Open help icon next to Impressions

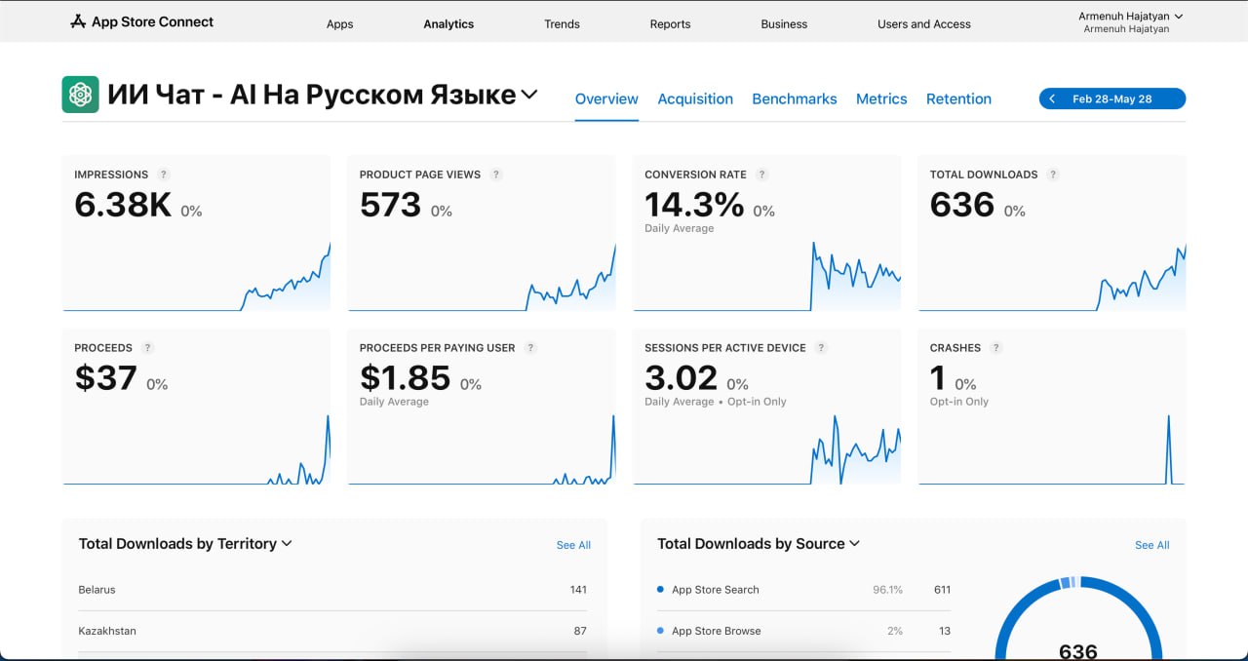pos(164,175)
